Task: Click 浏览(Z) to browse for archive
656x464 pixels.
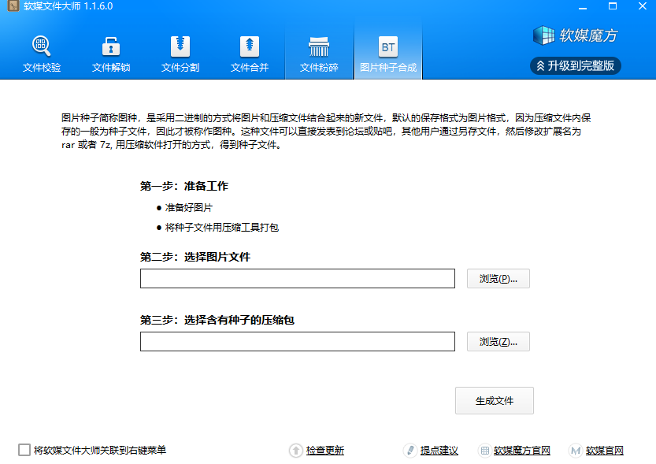Action: pos(498,342)
